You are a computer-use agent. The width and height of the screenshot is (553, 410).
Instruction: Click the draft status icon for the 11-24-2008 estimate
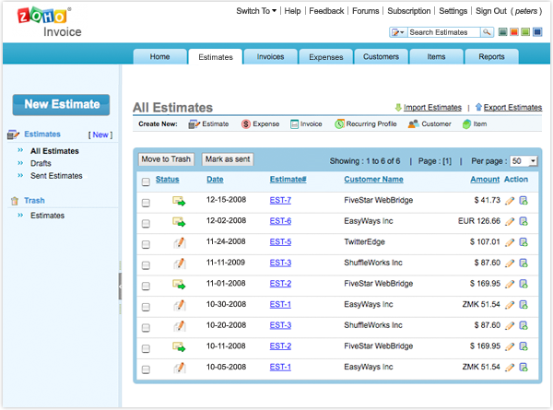(180, 243)
